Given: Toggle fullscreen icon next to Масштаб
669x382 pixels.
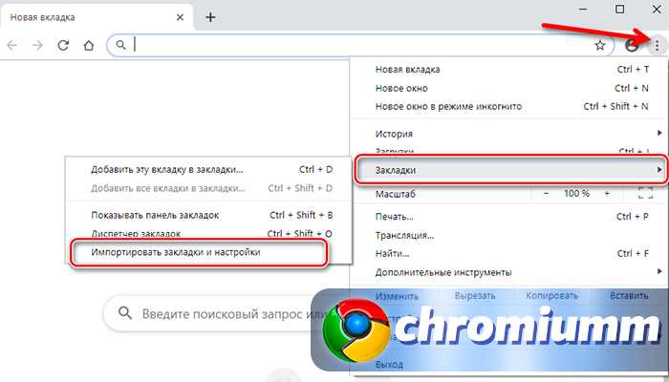Looking at the screenshot, I should click(x=645, y=194).
